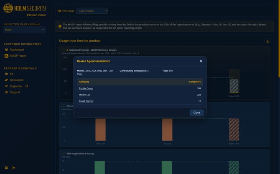Open the MSSP partnership selector
The height and width of the screenshot is (174, 280).
[24, 30]
